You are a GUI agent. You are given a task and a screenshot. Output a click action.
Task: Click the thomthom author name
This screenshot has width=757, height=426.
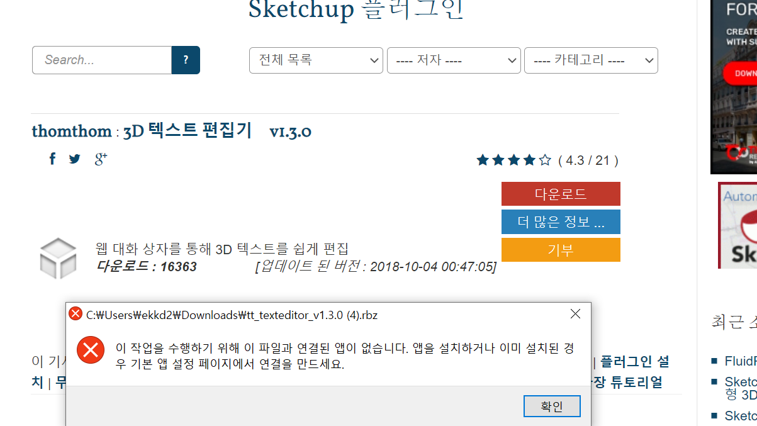[x=72, y=131]
